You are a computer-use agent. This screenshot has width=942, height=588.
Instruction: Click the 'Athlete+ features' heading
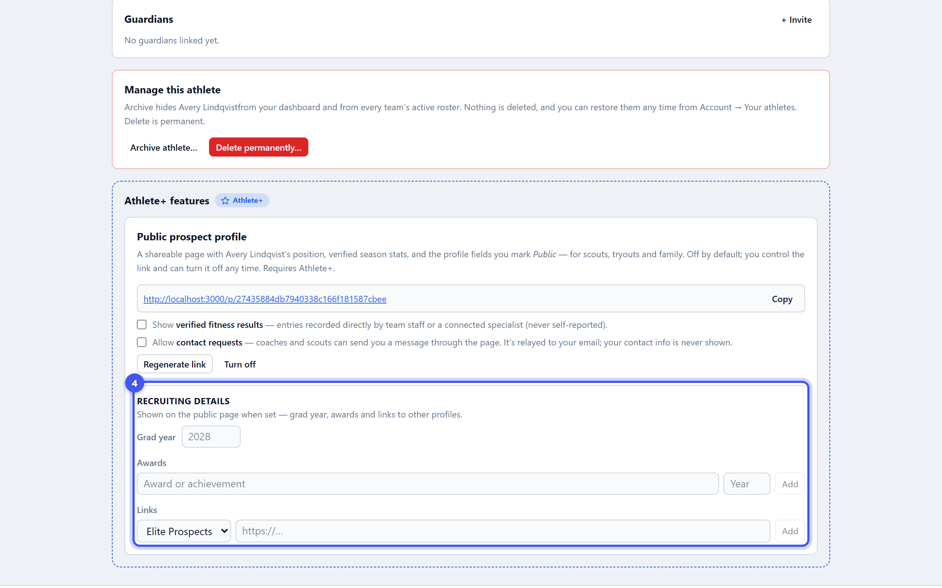pos(167,201)
